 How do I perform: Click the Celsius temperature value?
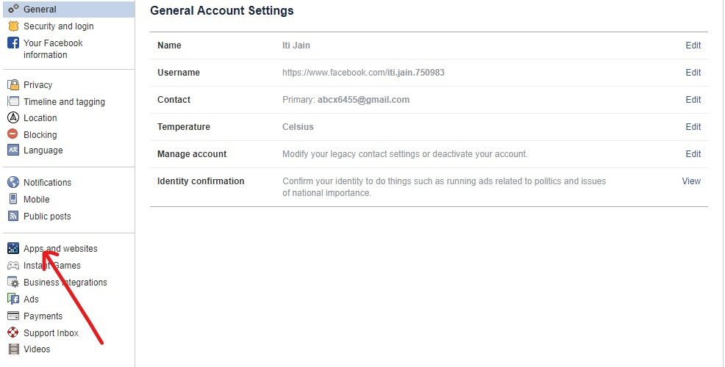(298, 126)
